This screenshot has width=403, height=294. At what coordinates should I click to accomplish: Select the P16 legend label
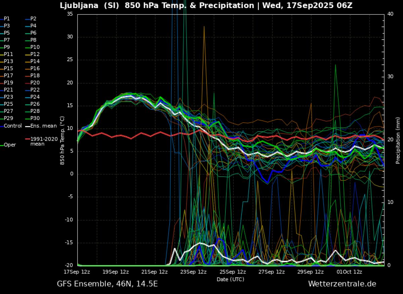point(35,68)
